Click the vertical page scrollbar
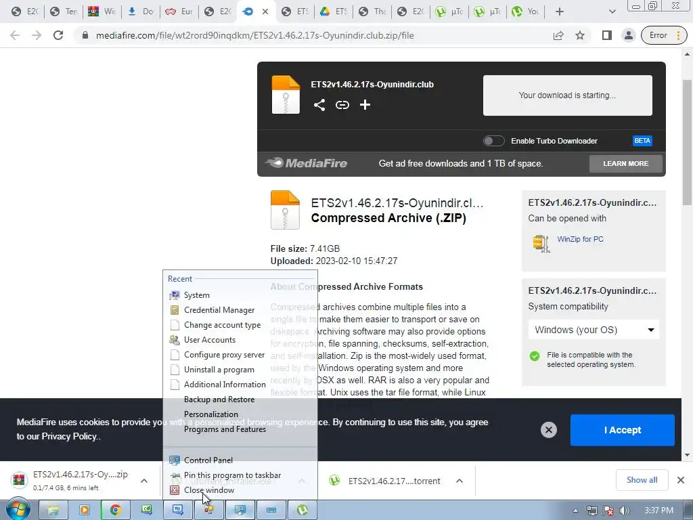693x520 pixels. click(687, 142)
